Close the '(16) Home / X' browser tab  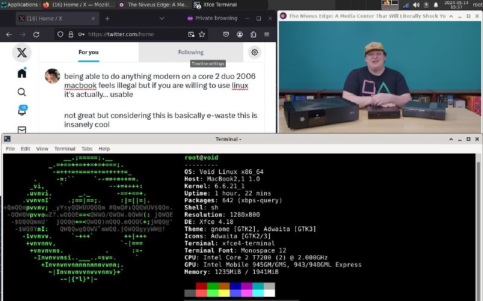pyautogui.click(x=93, y=19)
